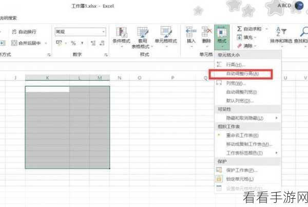Apply accounting number format icon
Image resolution: width=308 pixels, height=207 pixels.
point(59,43)
